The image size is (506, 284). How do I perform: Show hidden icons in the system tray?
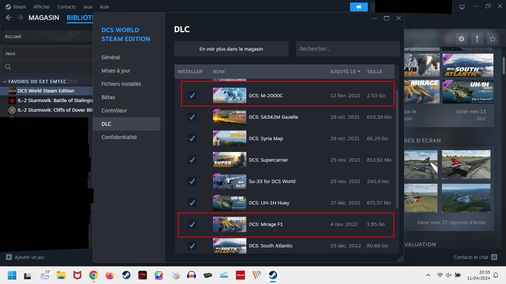428,275
